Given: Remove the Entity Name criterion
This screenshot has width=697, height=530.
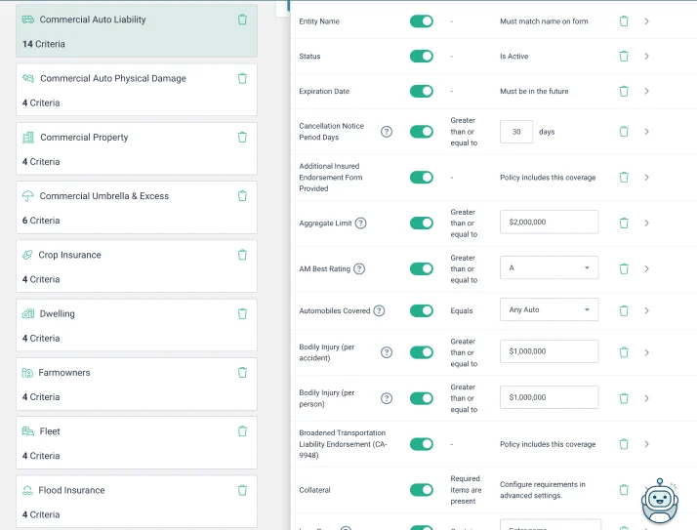Looking at the screenshot, I should [624, 21].
